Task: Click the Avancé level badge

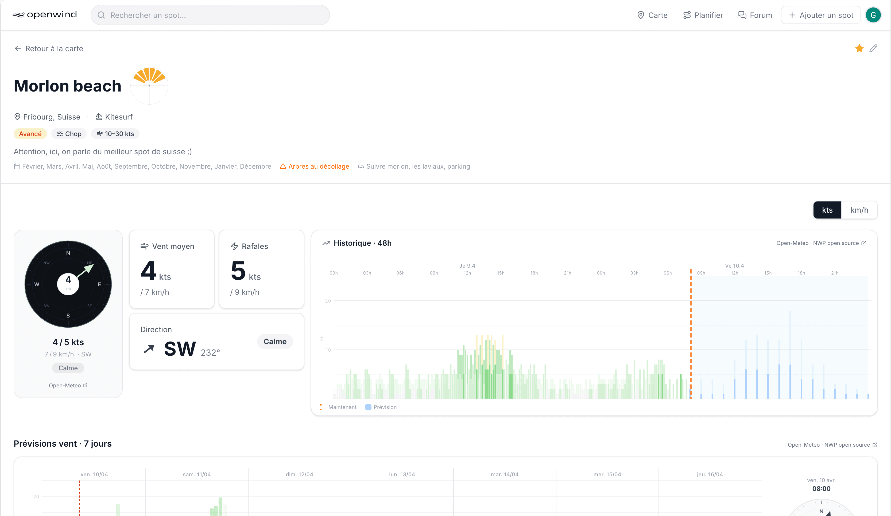Action: tap(30, 134)
